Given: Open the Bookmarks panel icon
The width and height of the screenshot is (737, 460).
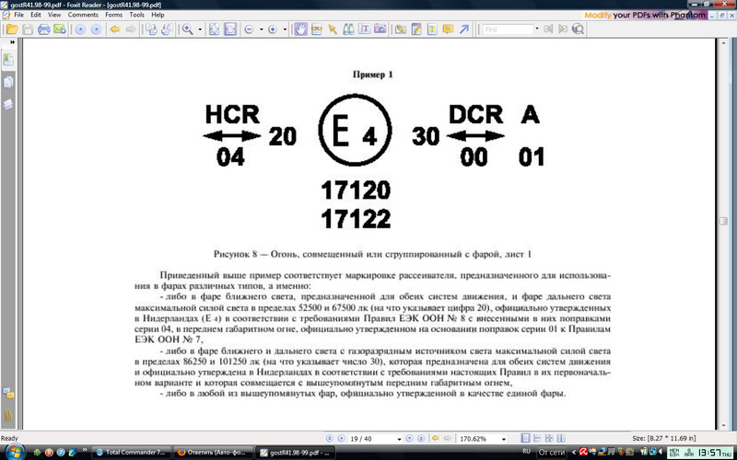Looking at the screenshot, I should (x=8, y=60).
